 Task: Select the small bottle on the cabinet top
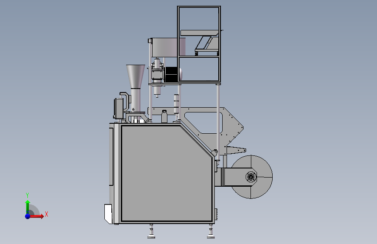(x=164, y=116)
